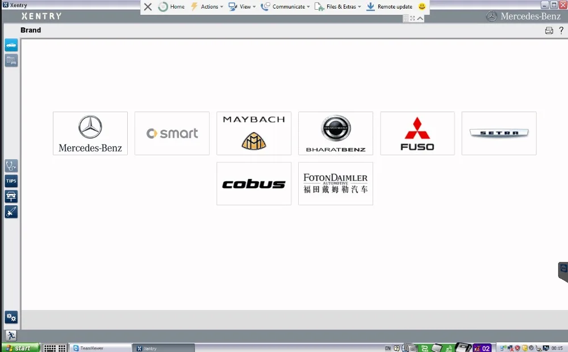
Task: Open the Files & Extras dropdown
Action: [337, 6]
